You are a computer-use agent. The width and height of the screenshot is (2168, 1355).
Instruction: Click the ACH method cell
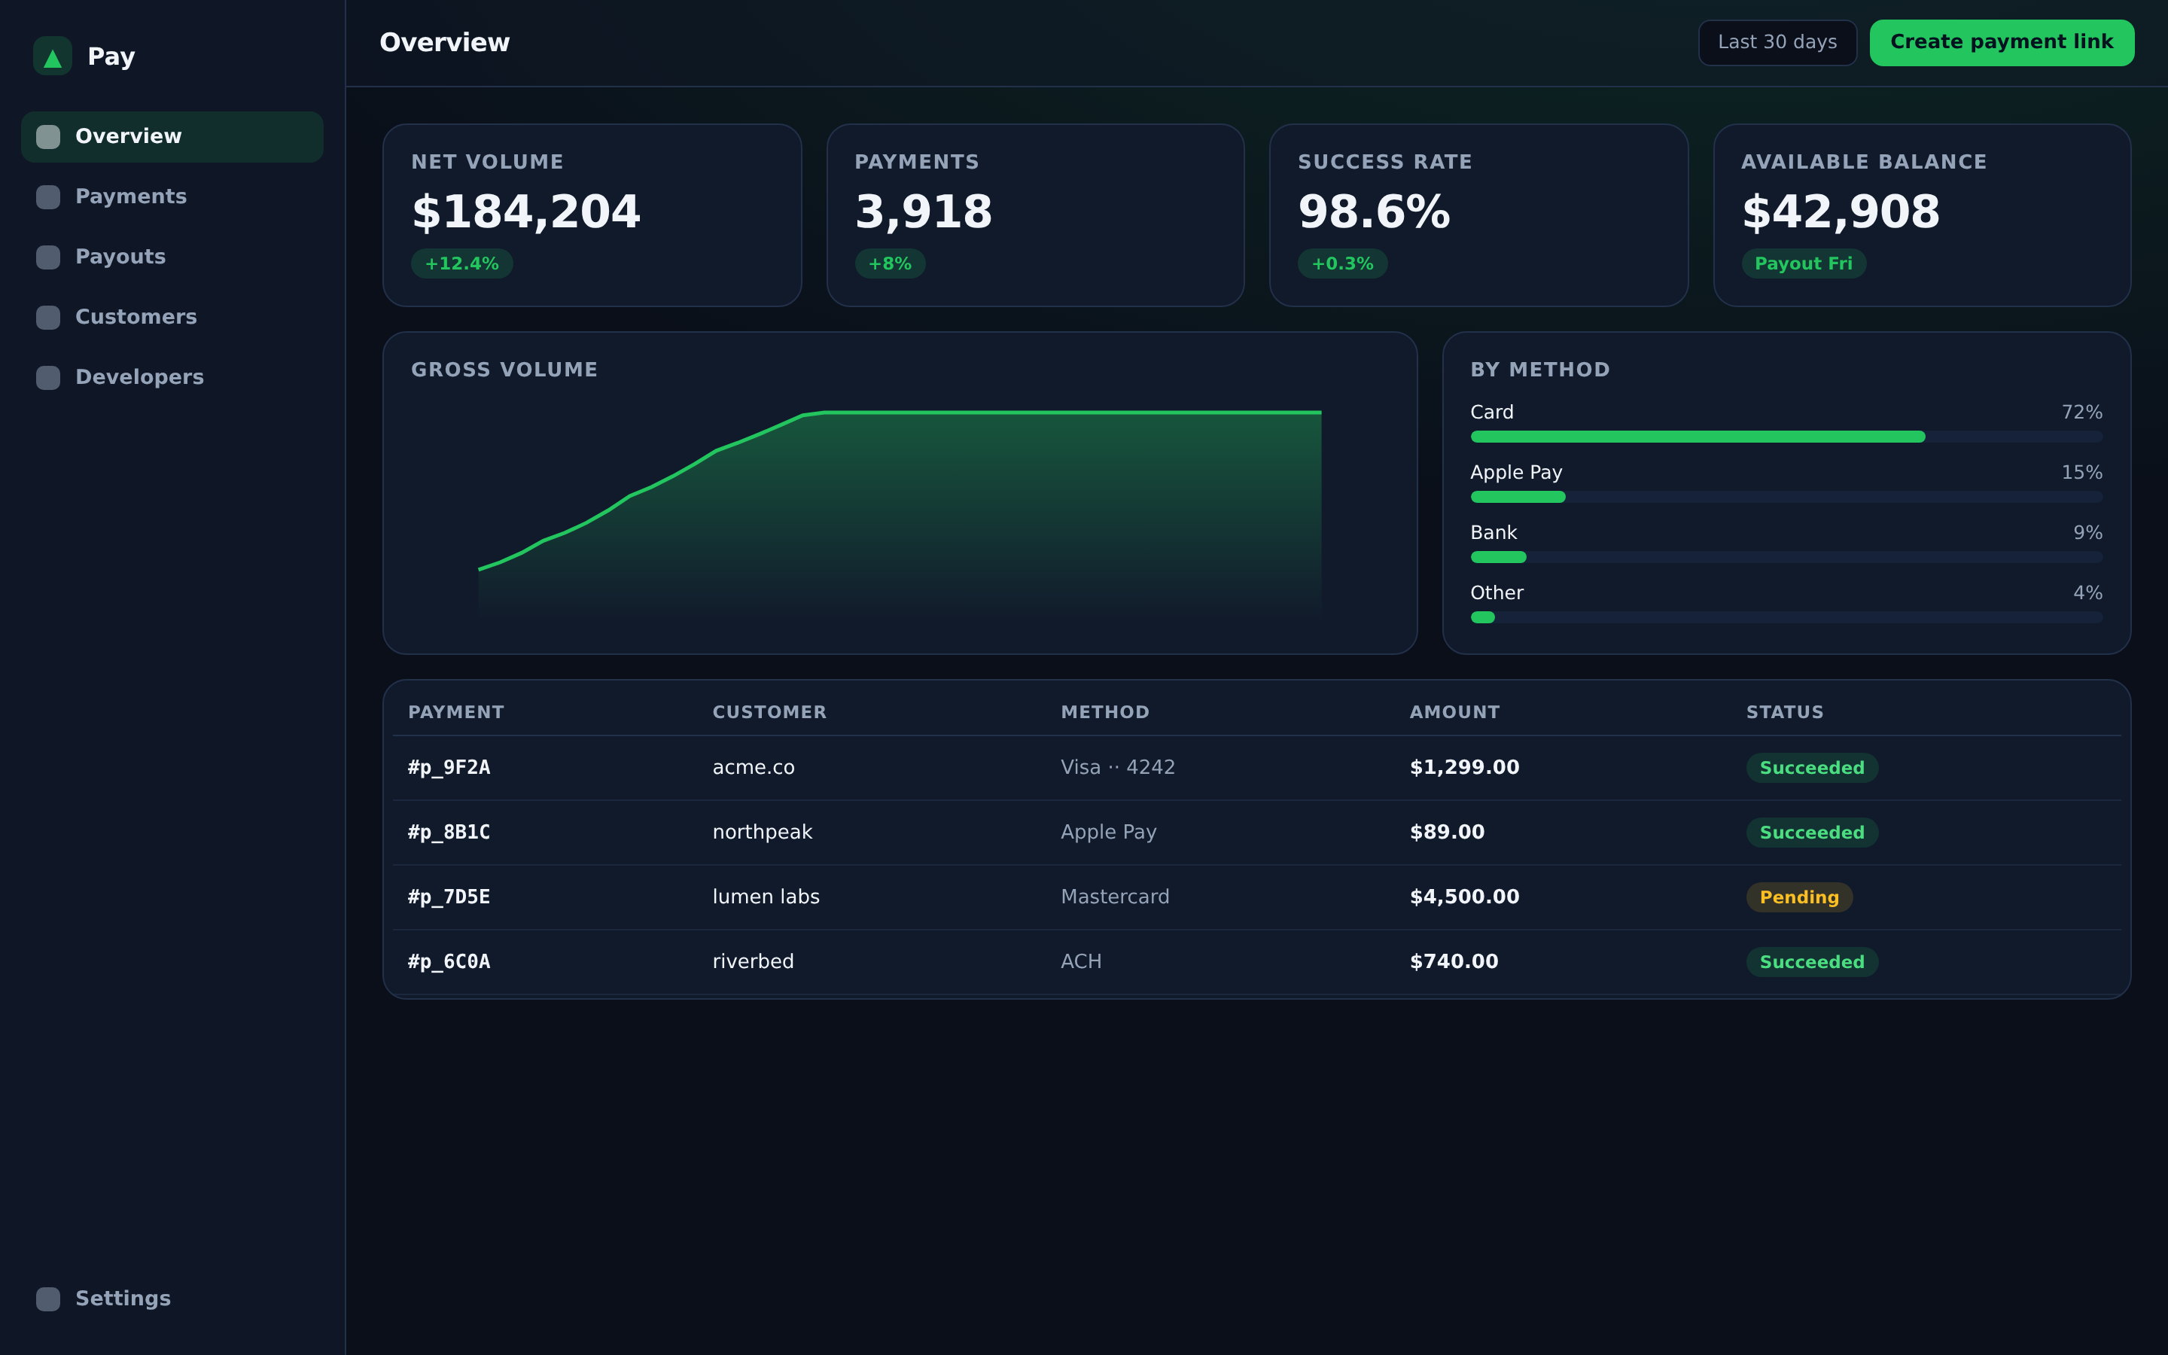pos(1081,961)
